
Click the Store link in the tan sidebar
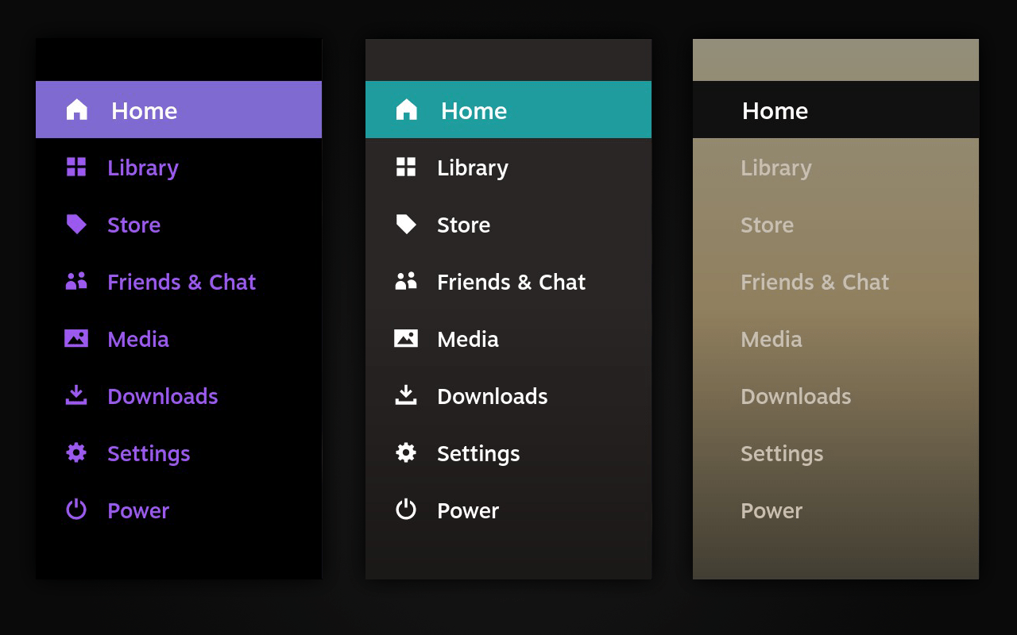pyautogui.click(x=767, y=225)
